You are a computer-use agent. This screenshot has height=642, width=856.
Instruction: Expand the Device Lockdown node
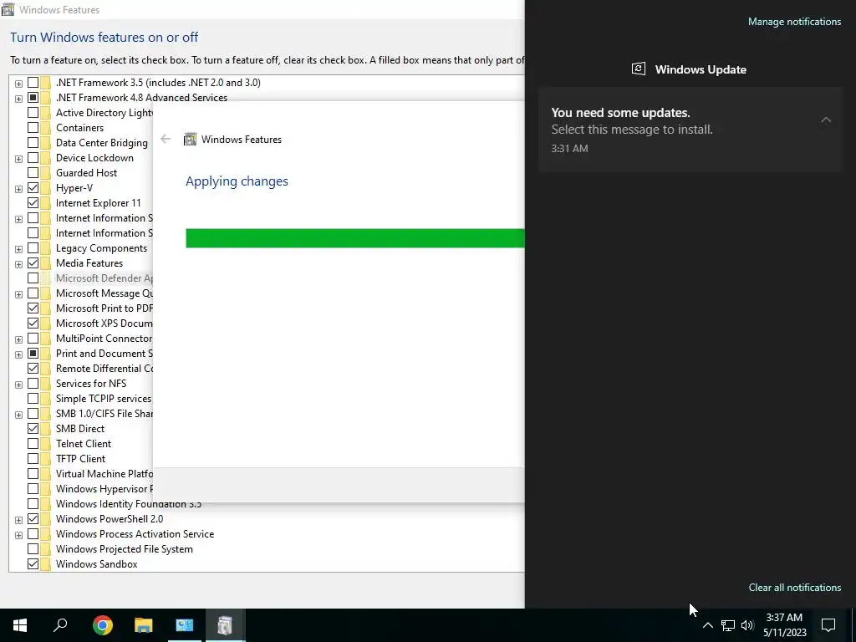pos(18,159)
